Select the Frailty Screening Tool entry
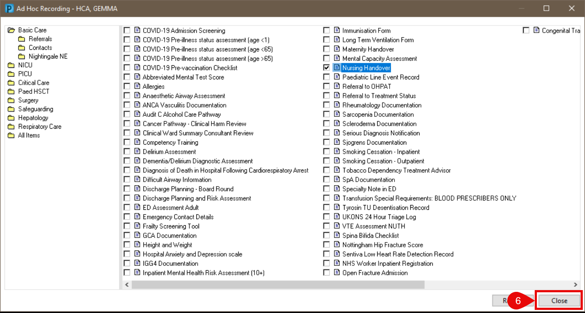 pyautogui.click(x=171, y=226)
